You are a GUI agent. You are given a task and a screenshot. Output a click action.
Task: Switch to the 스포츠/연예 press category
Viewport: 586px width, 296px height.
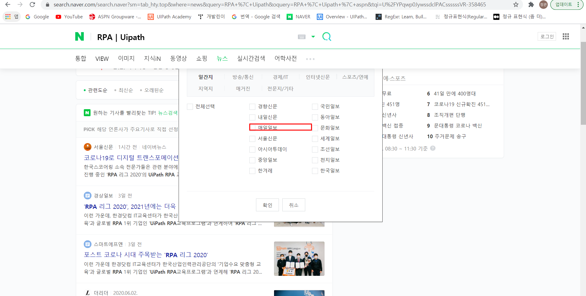click(x=355, y=77)
